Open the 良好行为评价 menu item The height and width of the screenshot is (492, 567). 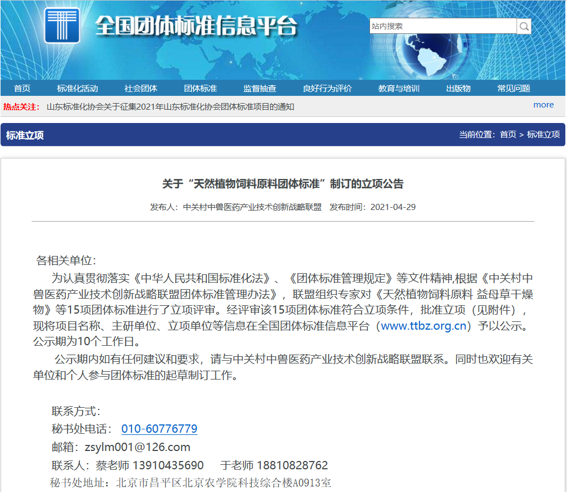[327, 89]
